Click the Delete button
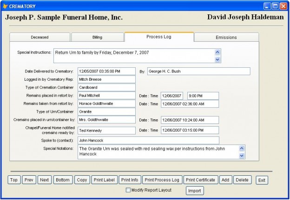This screenshot has width=290, height=200. pyautogui.click(x=242, y=180)
